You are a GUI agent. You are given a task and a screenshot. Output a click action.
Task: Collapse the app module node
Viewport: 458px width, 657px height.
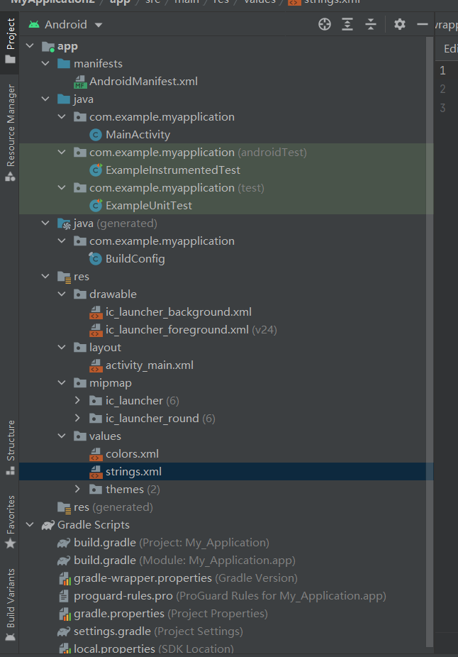30,46
